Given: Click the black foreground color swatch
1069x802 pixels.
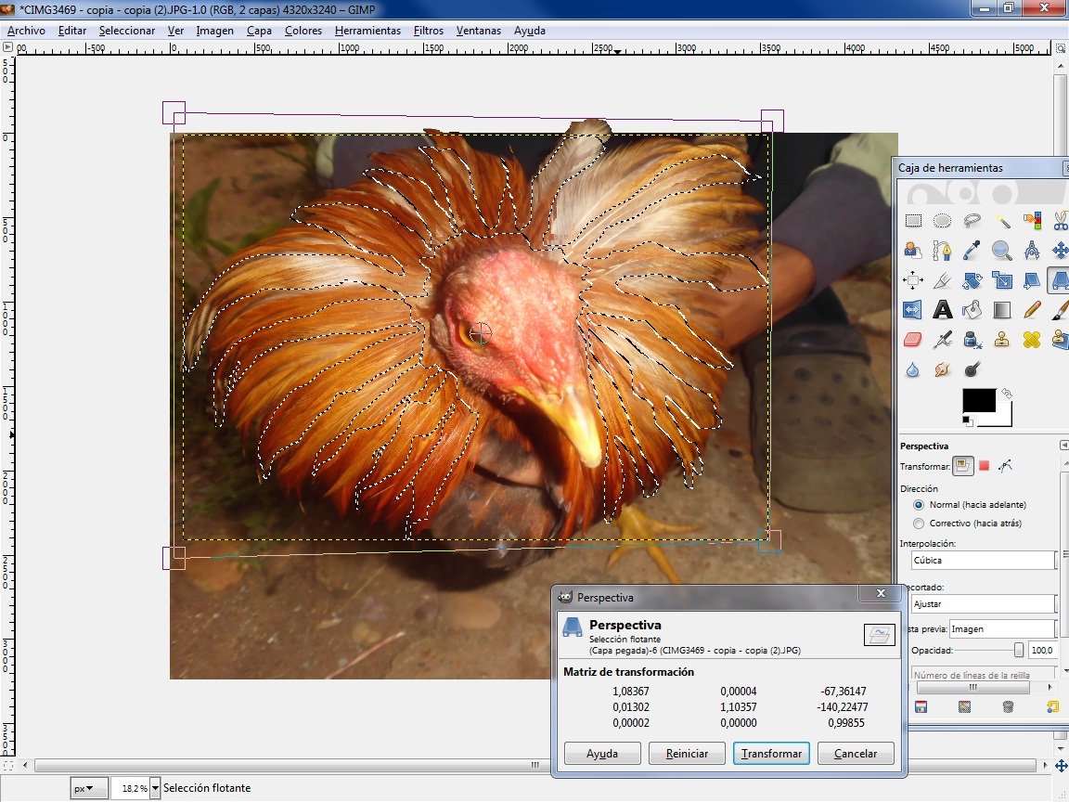Looking at the screenshot, I should point(977,400).
